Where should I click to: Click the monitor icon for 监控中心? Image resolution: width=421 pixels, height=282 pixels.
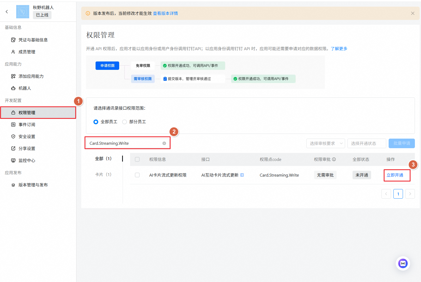(13, 160)
